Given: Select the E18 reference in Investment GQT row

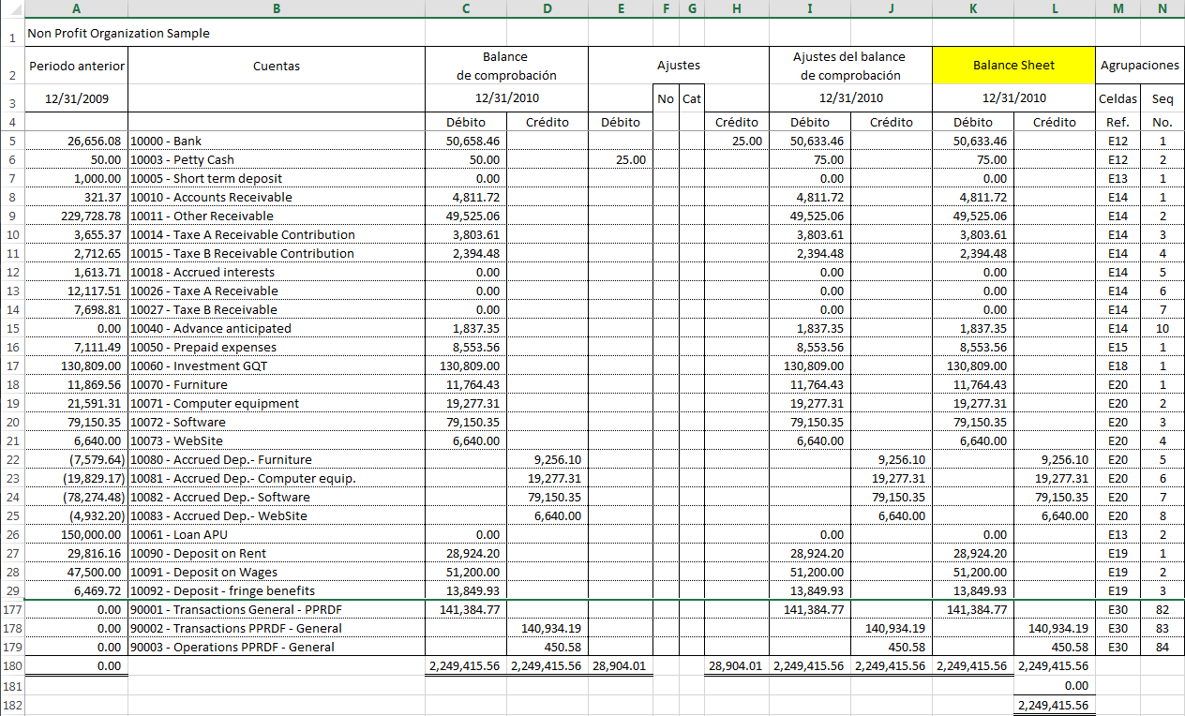Looking at the screenshot, I should coord(1117,365).
